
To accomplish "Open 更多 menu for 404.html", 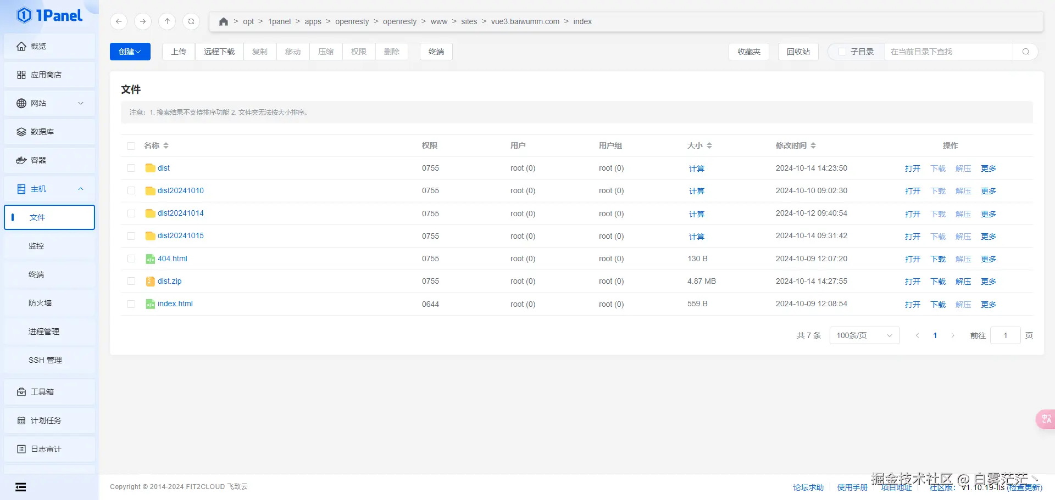I will [x=989, y=259].
